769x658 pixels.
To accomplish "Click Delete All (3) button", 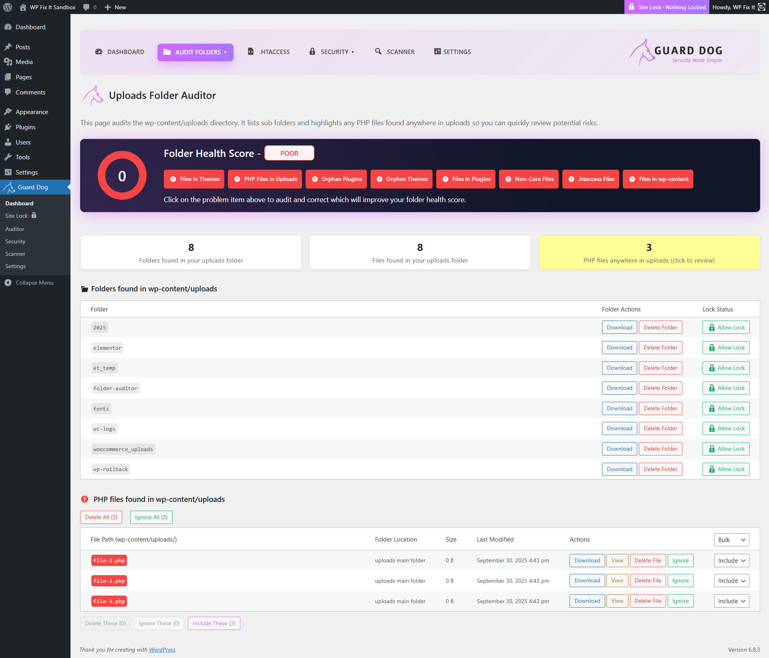I will 101,517.
